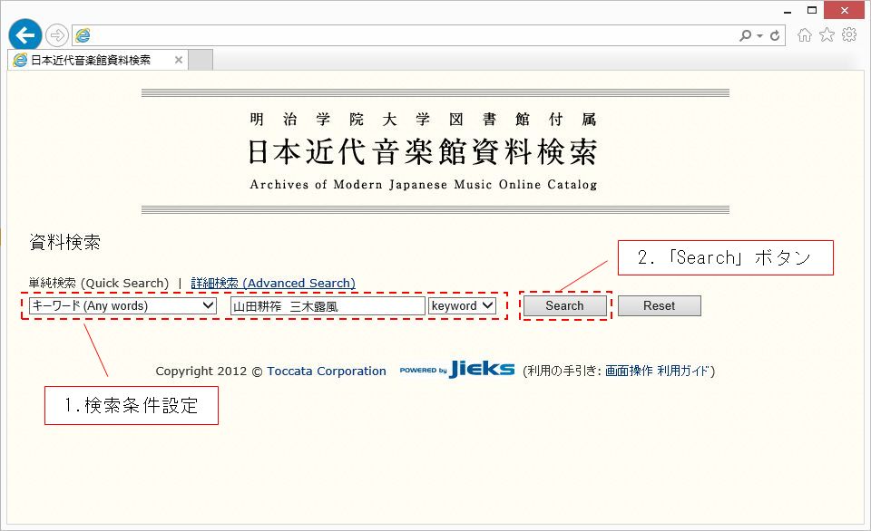The height and width of the screenshot is (531, 871).
Task: Open the Home page icon
Action: pyautogui.click(x=804, y=35)
